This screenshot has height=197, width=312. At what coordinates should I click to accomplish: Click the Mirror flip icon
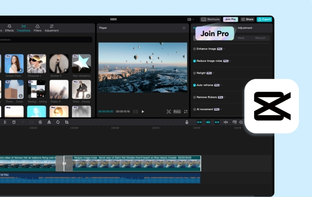click(x=49, y=122)
